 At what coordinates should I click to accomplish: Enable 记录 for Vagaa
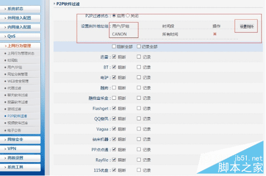pyautogui.click(x=139, y=129)
